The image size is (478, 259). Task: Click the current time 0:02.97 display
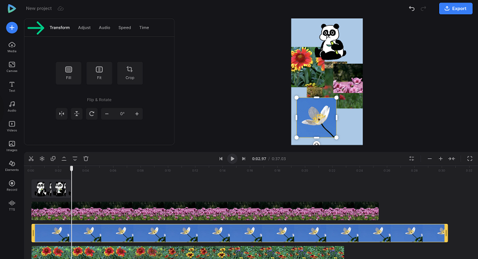point(259,159)
